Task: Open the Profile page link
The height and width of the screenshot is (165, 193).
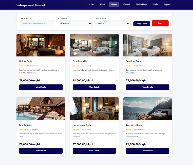Action: (155, 4)
